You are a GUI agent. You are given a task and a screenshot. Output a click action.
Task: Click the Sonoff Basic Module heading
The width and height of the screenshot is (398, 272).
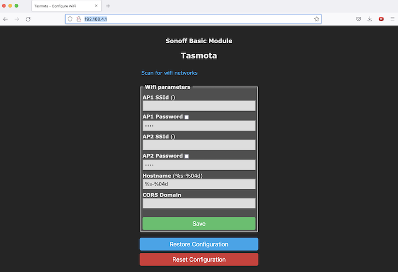199,41
